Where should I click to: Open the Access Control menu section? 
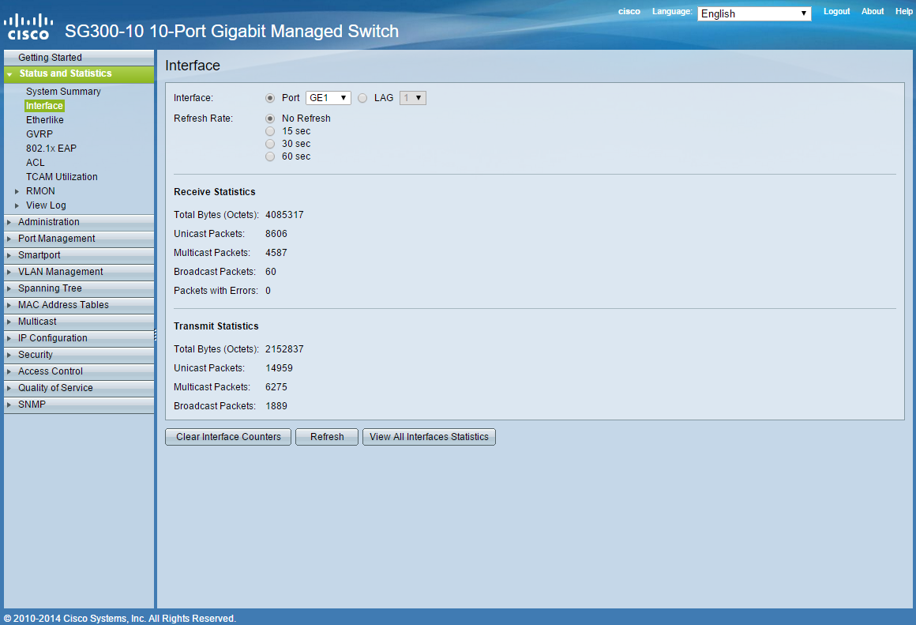point(79,371)
